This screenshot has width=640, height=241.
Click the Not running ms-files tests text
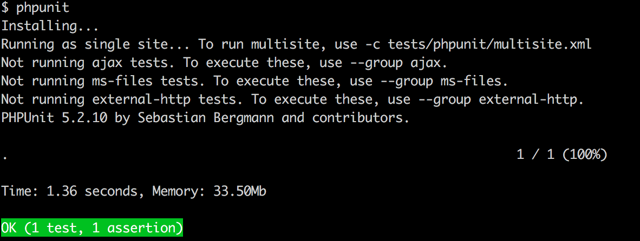pyautogui.click(x=103, y=81)
